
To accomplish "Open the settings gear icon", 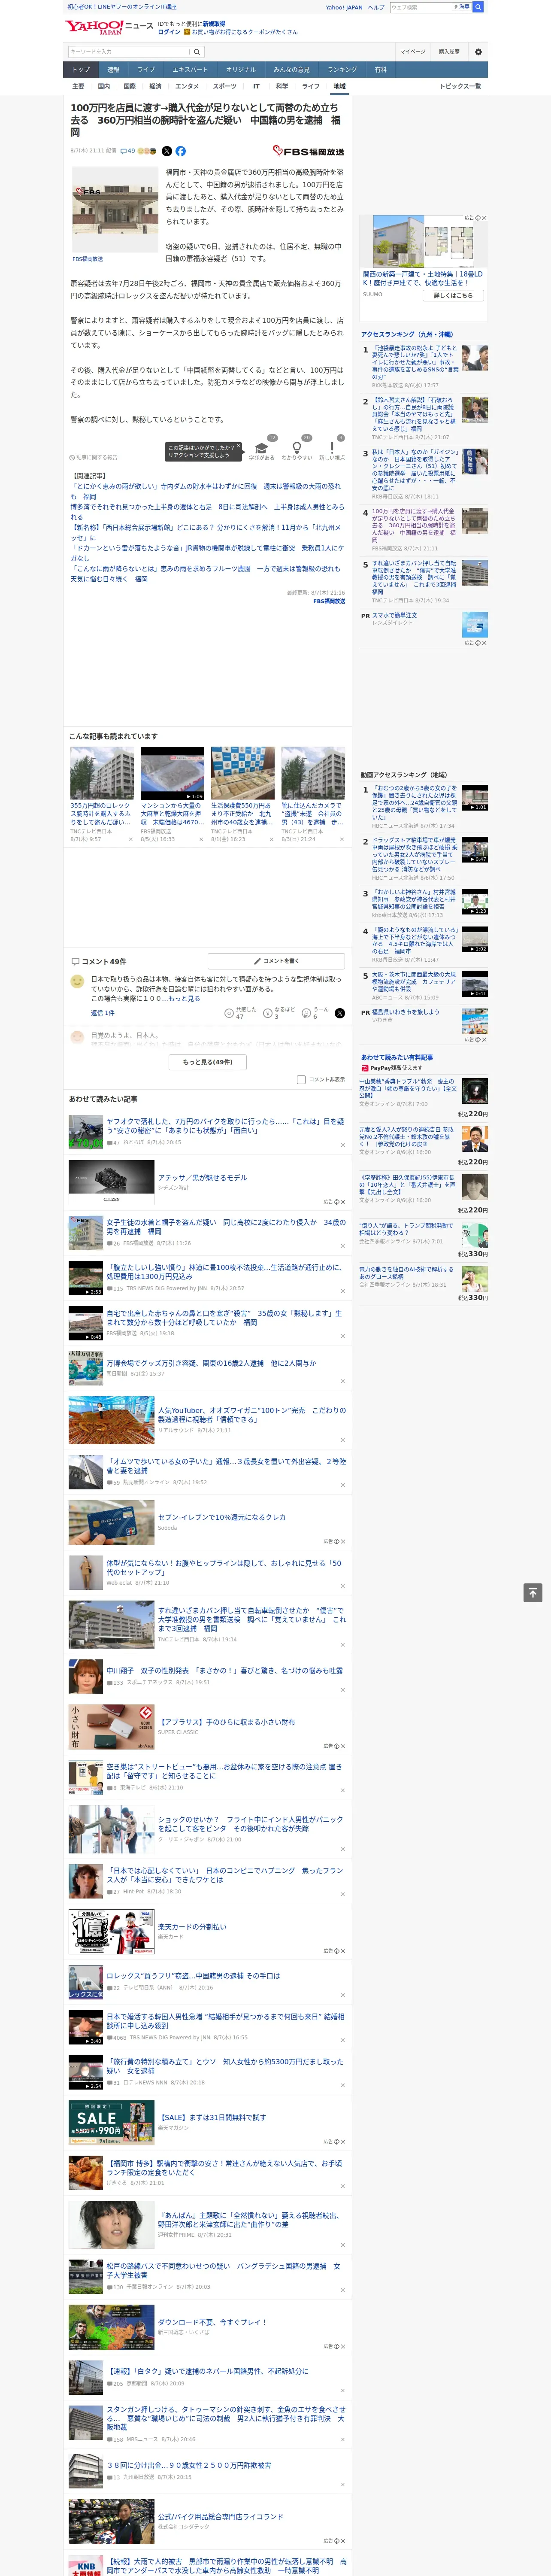I will (x=478, y=52).
